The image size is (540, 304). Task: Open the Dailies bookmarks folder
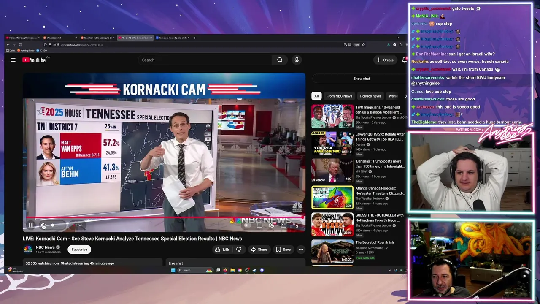pyautogui.click(x=11, y=50)
